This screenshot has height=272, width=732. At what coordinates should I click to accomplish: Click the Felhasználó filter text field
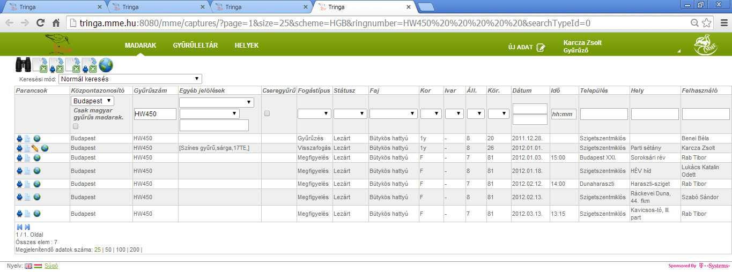[x=706, y=114]
